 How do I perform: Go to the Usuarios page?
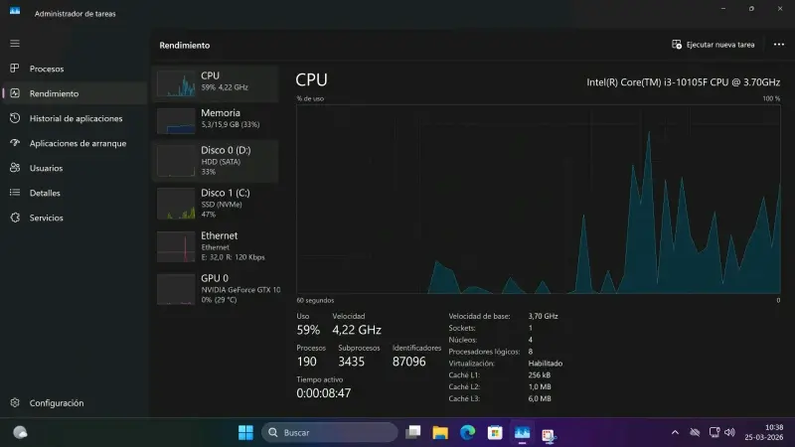76,168
